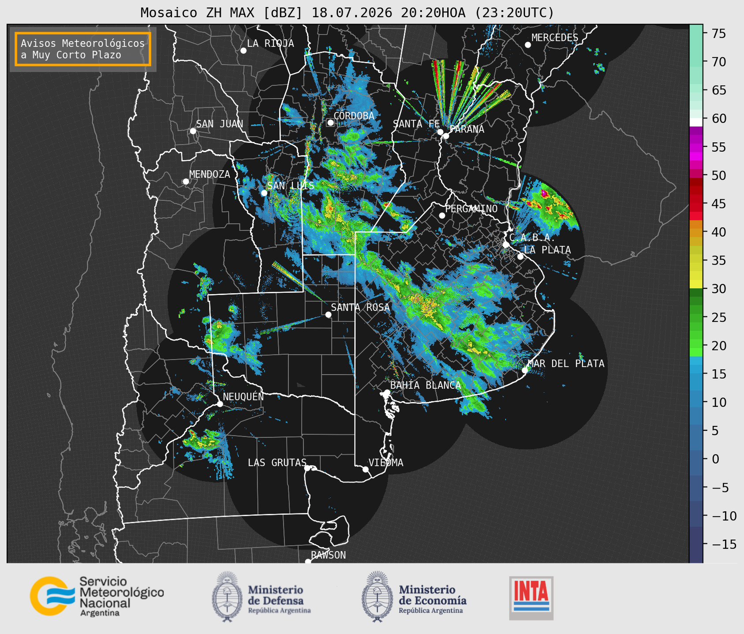744x634 pixels.
Task: Click the Santa Rosa city marker dot
Action: click(328, 314)
